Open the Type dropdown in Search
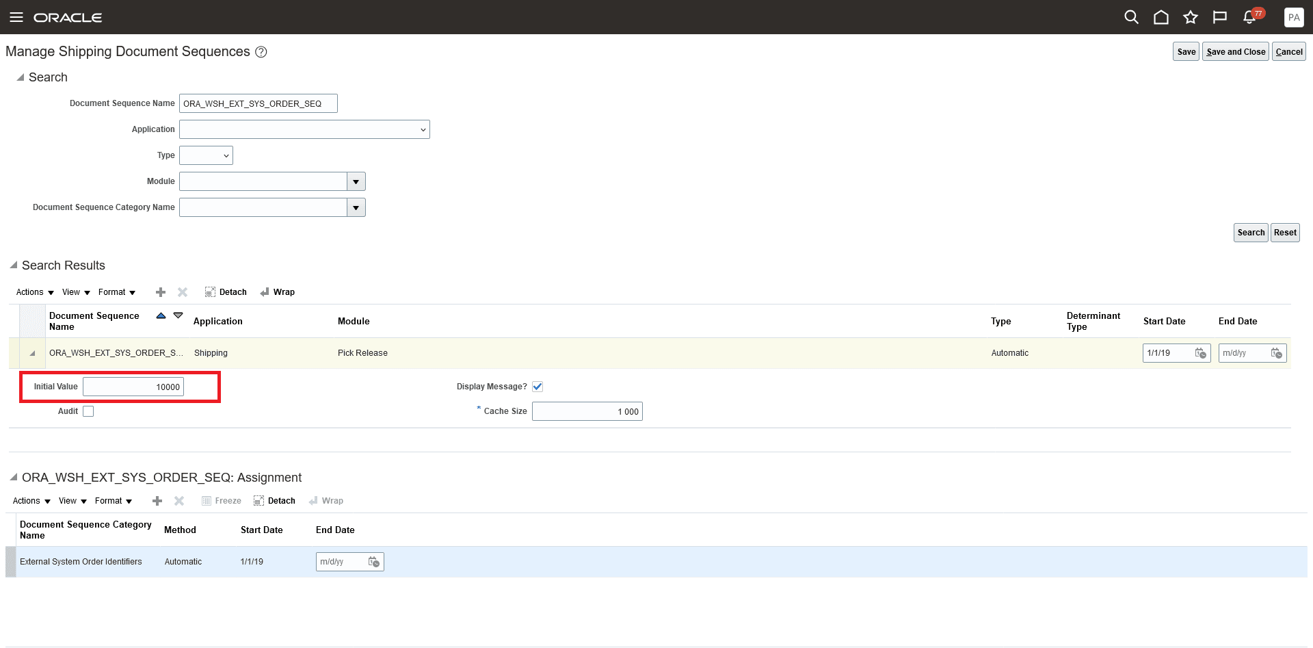The height and width of the screenshot is (648, 1313). (x=206, y=155)
